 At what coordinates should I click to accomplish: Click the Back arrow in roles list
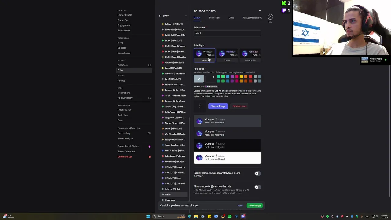(160, 16)
